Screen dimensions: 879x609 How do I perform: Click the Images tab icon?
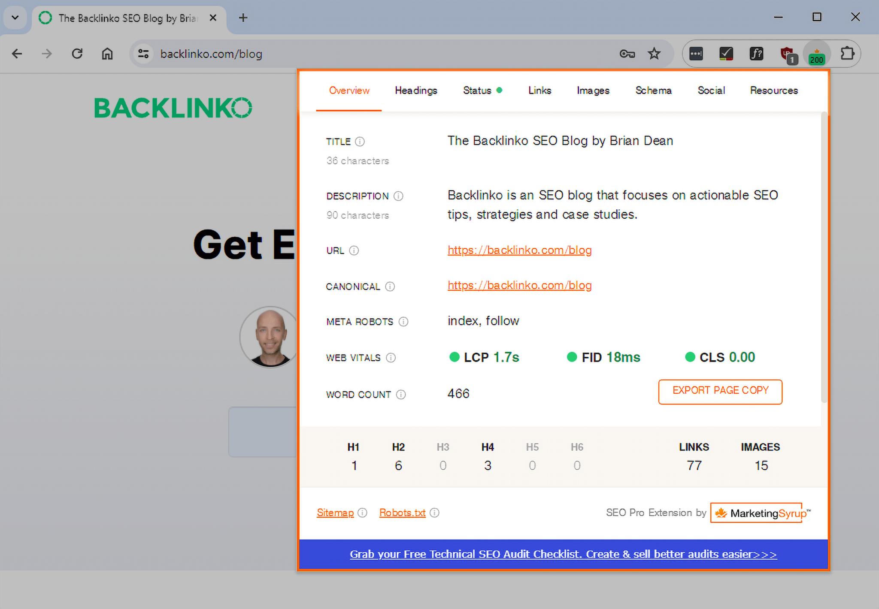point(592,90)
